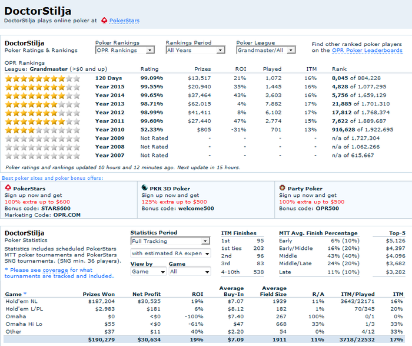The image size is (412, 346).
Task: Click the PokerStars spade icon in header
Action: click(x=104, y=20)
